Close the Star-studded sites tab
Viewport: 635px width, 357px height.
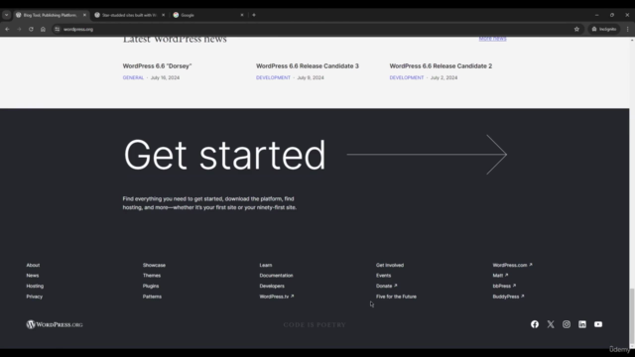(163, 15)
